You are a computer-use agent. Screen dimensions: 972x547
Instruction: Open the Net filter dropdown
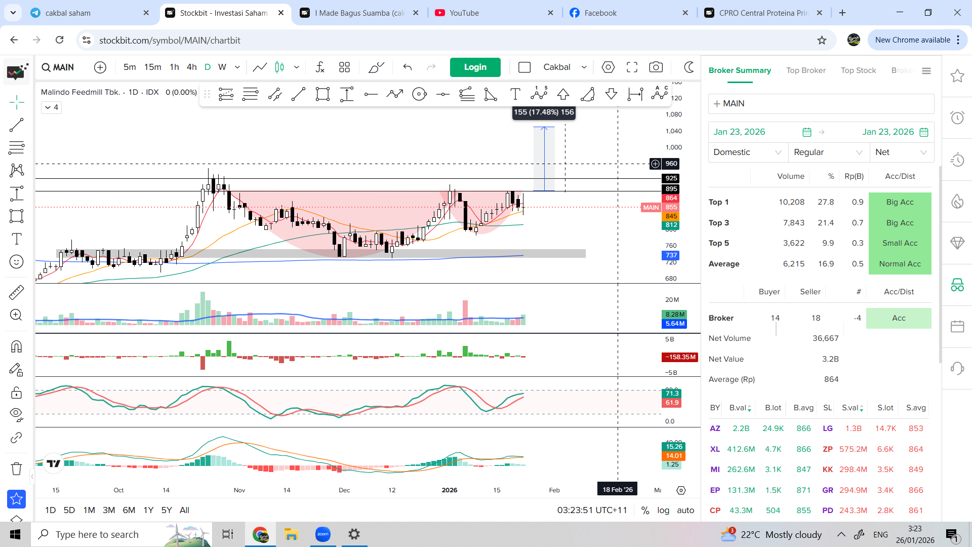(901, 152)
